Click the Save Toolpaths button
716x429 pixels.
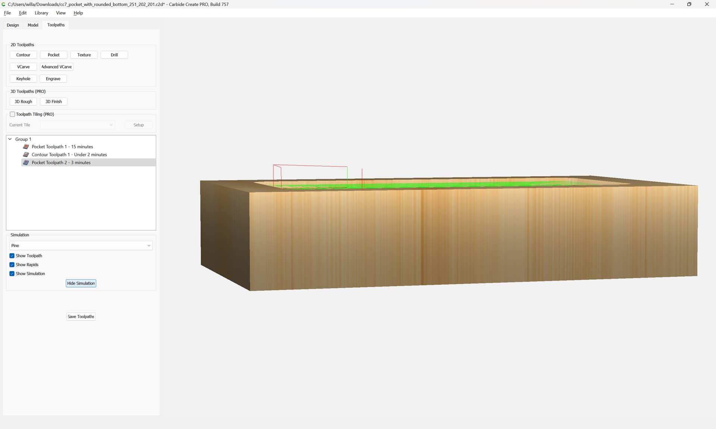pos(81,317)
